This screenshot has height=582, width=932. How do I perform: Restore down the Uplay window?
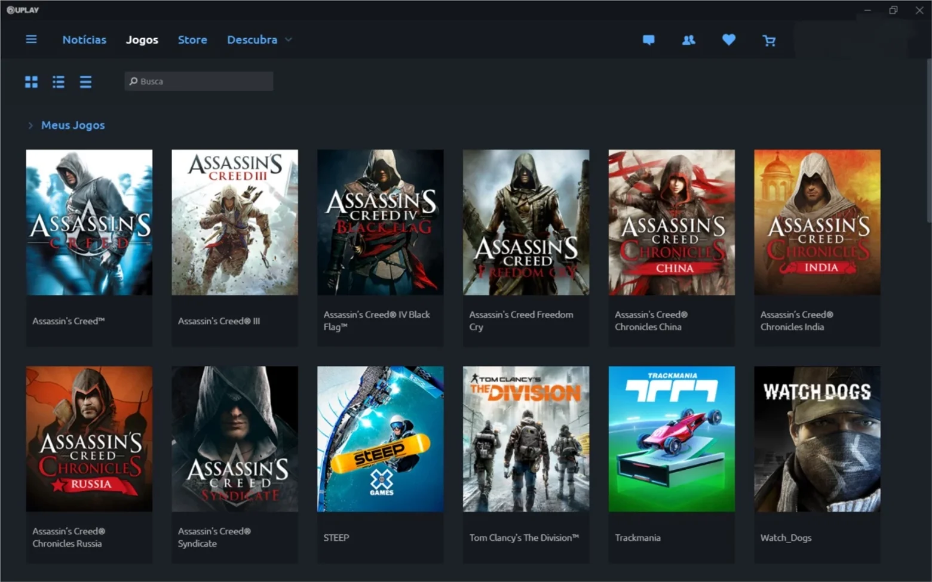893,10
